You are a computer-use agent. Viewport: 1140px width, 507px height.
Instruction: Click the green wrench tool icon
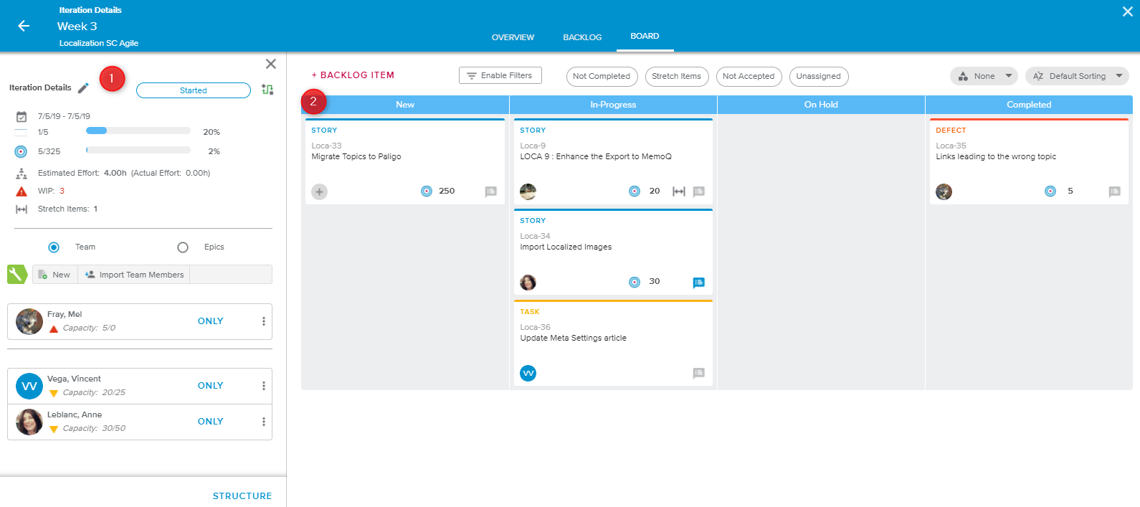(16, 275)
